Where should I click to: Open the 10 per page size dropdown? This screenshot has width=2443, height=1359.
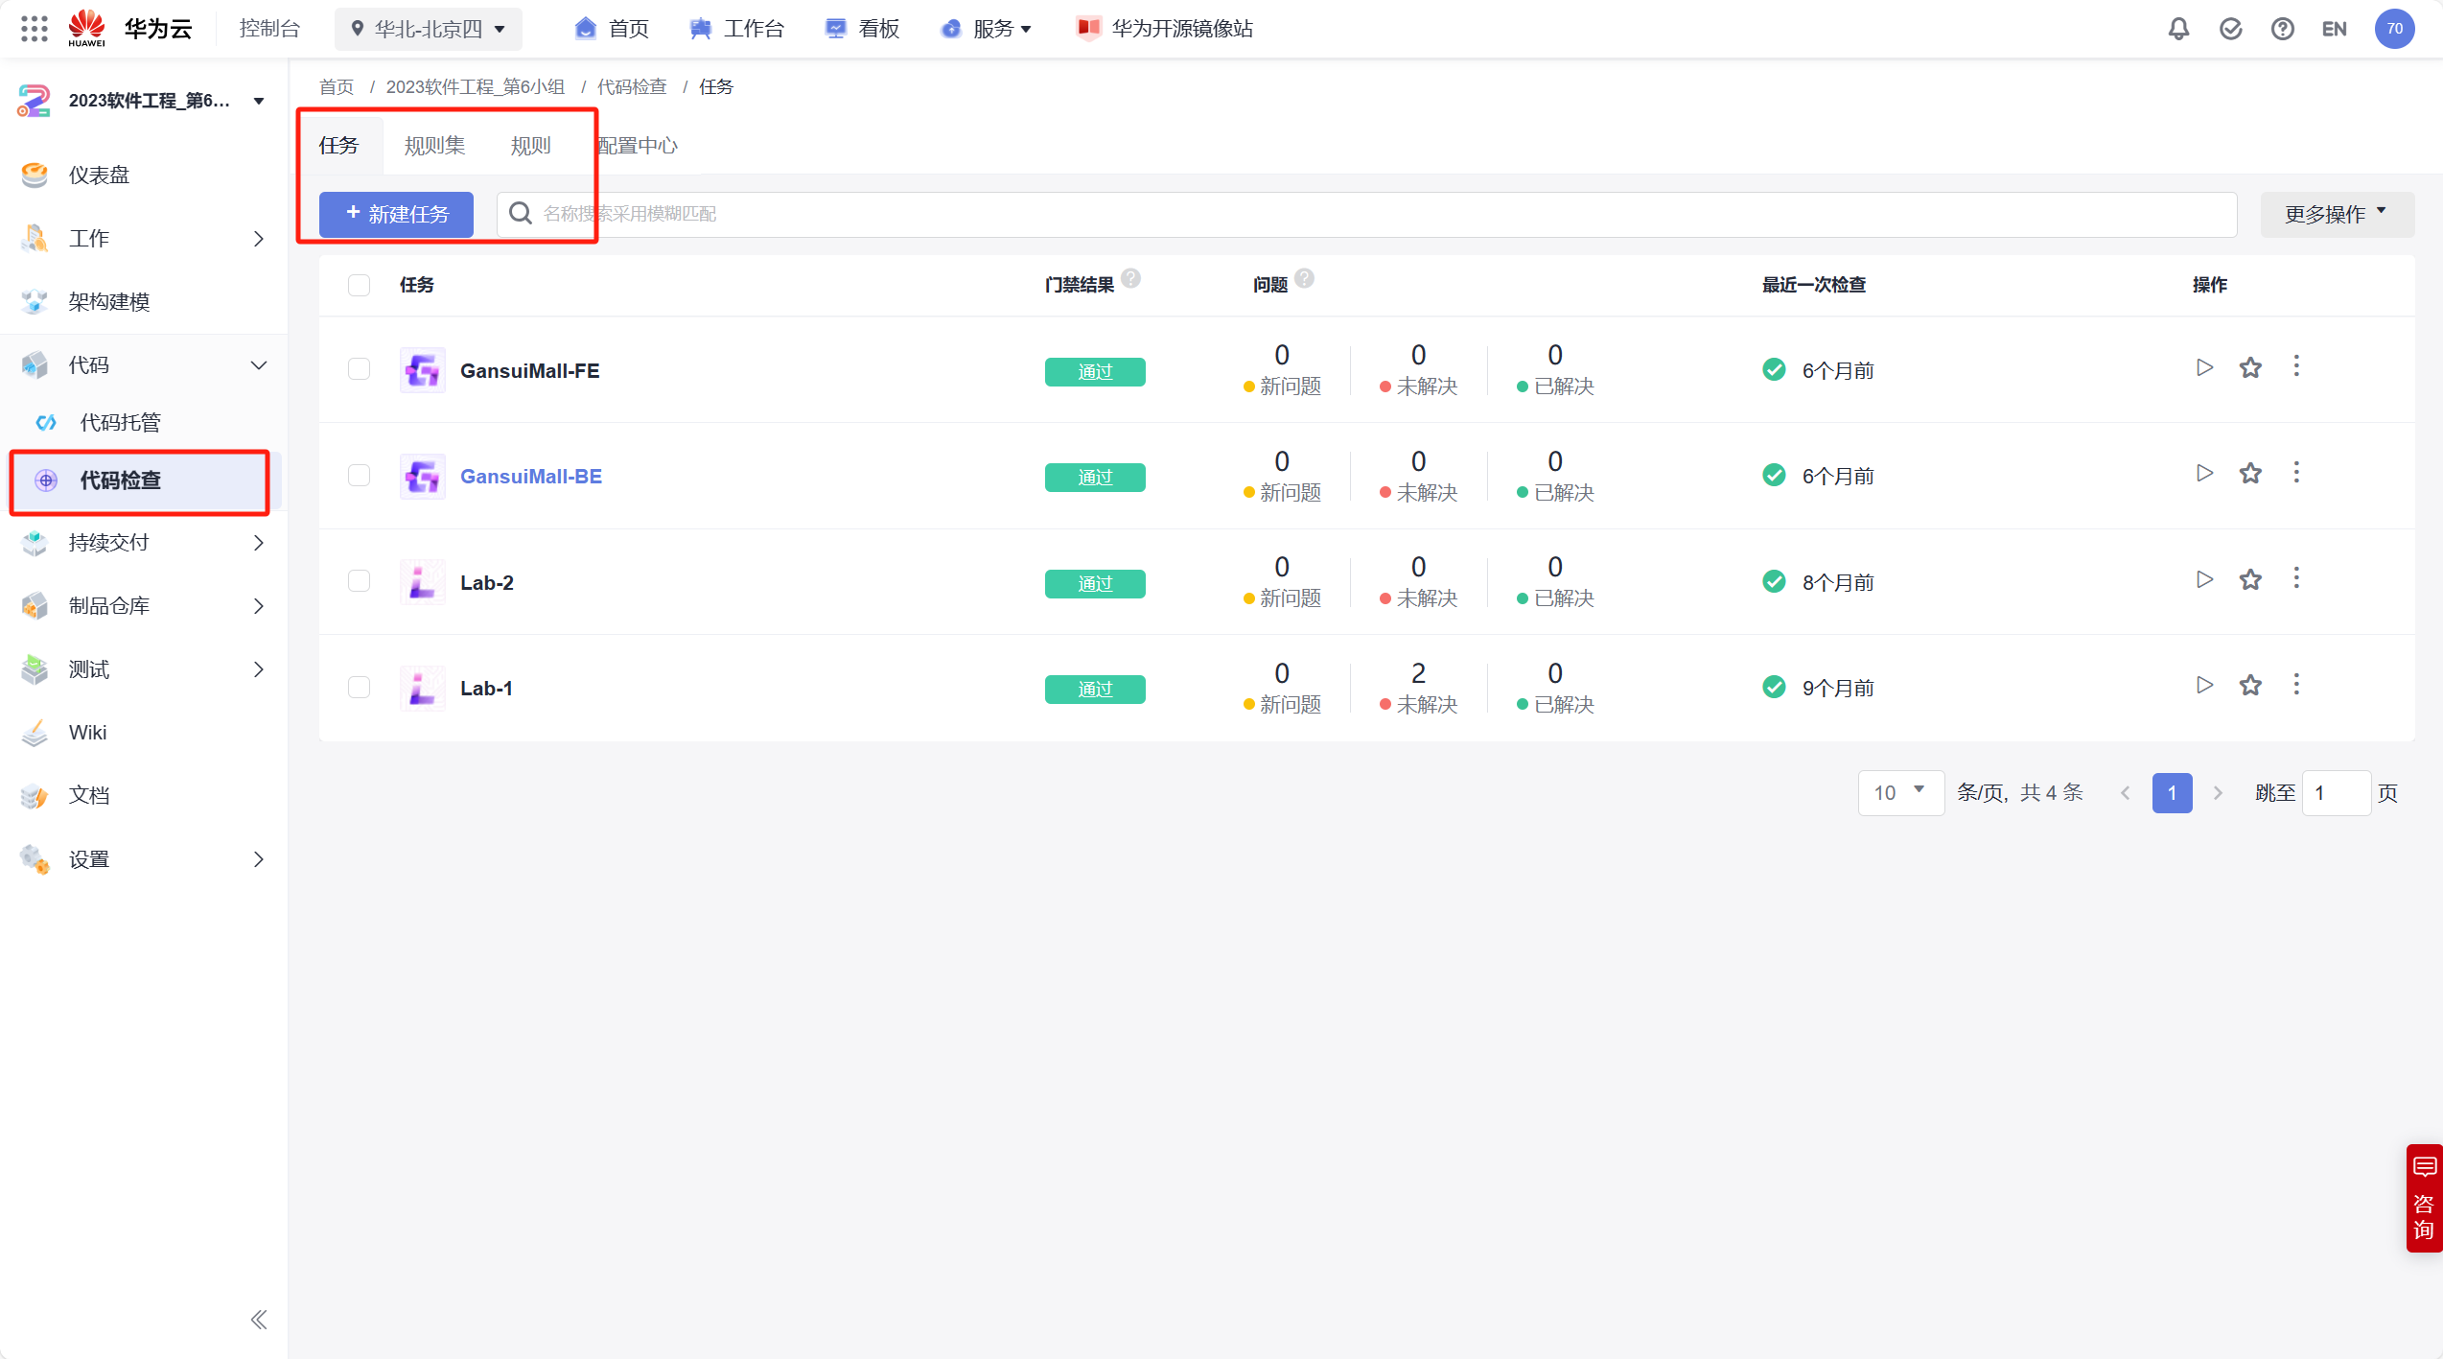click(1899, 792)
